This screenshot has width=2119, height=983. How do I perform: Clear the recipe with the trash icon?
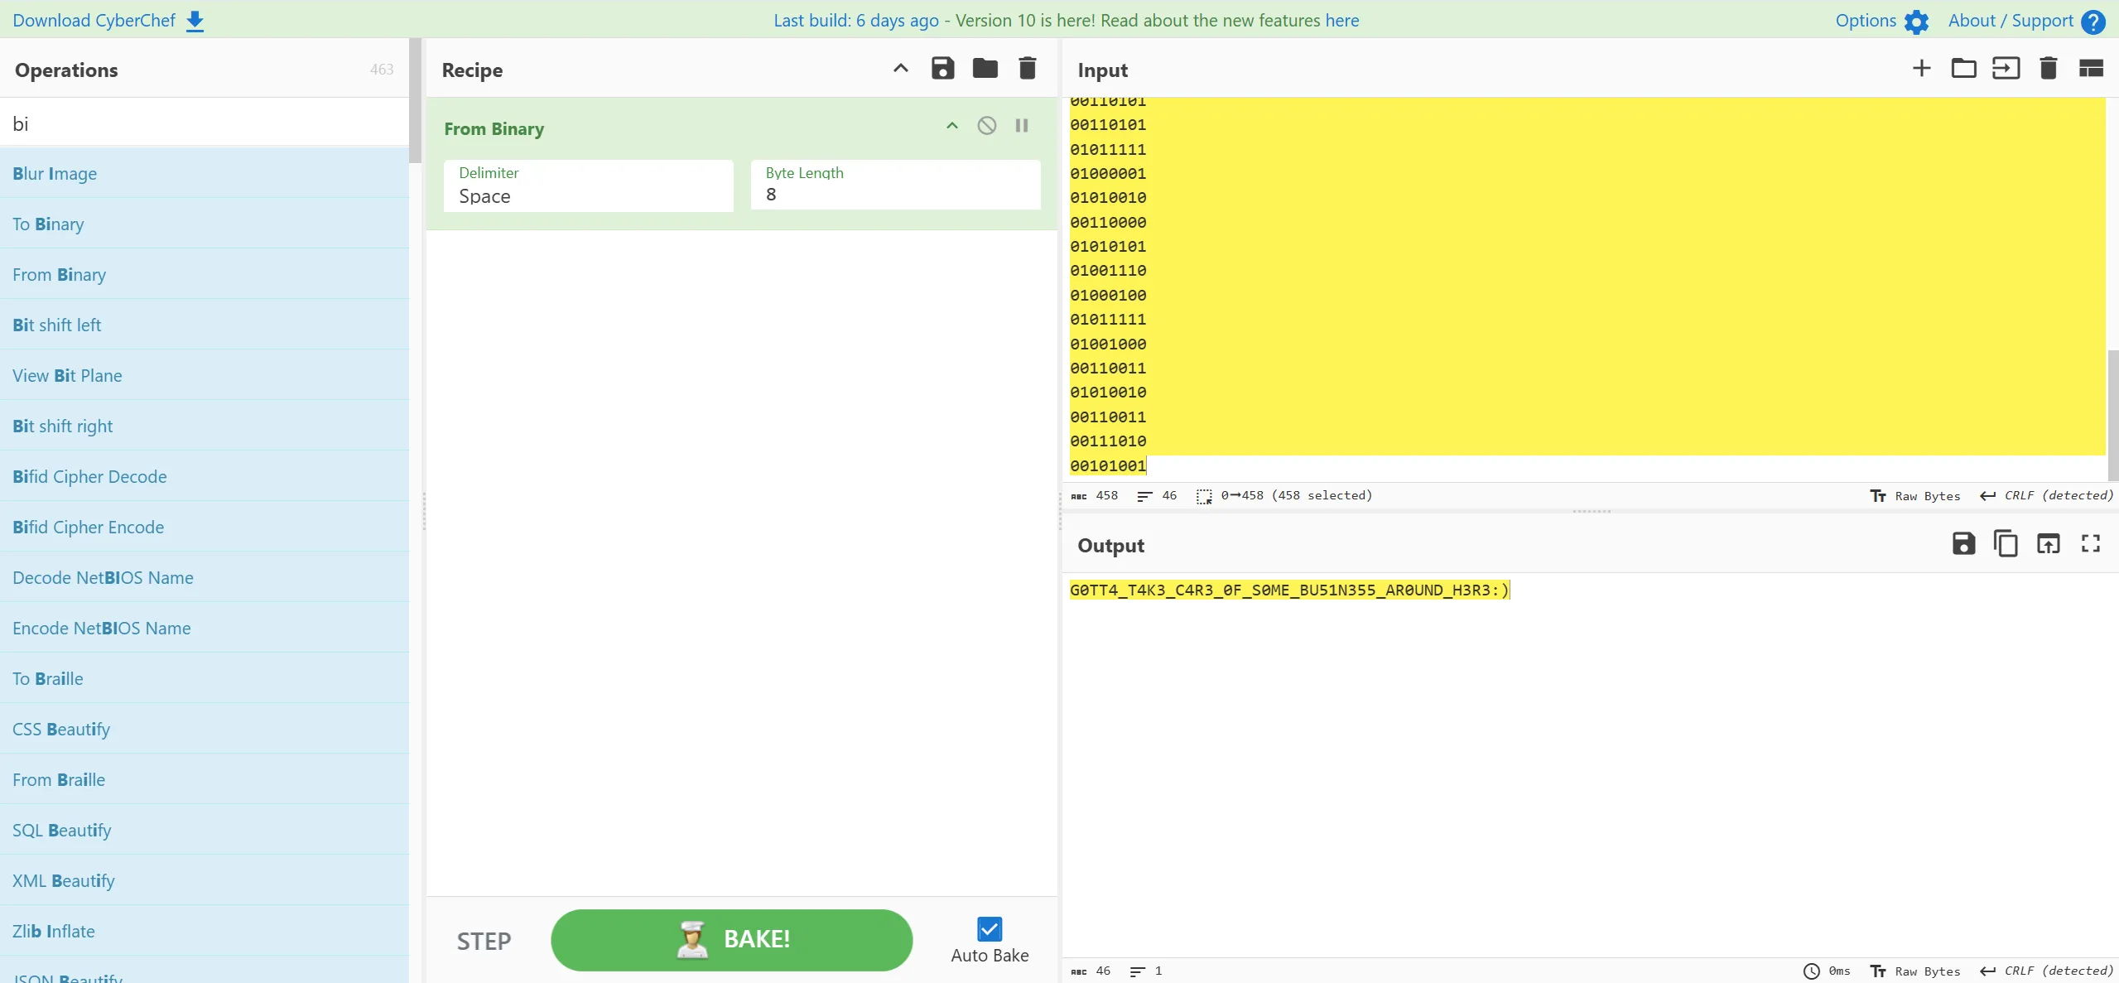[x=1027, y=69]
